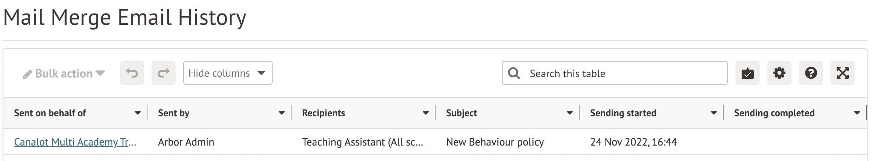Image resolution: width=874 pixels, height=161 pixels.
Task: Open the Bulk action menu
Action: point(64,73)
